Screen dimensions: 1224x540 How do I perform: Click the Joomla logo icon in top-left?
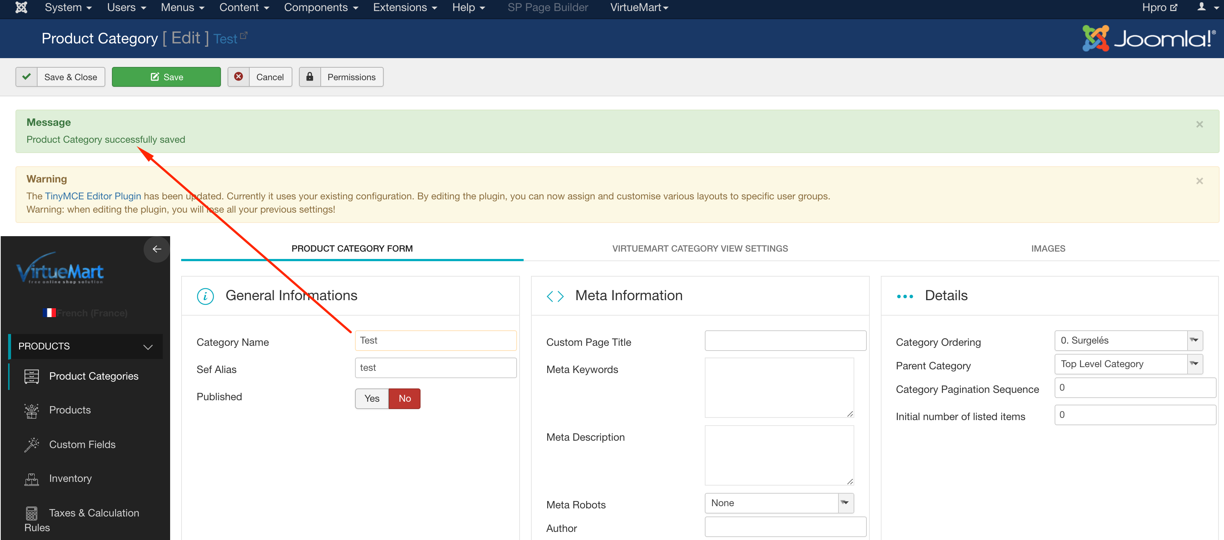[x=21, y=8]
